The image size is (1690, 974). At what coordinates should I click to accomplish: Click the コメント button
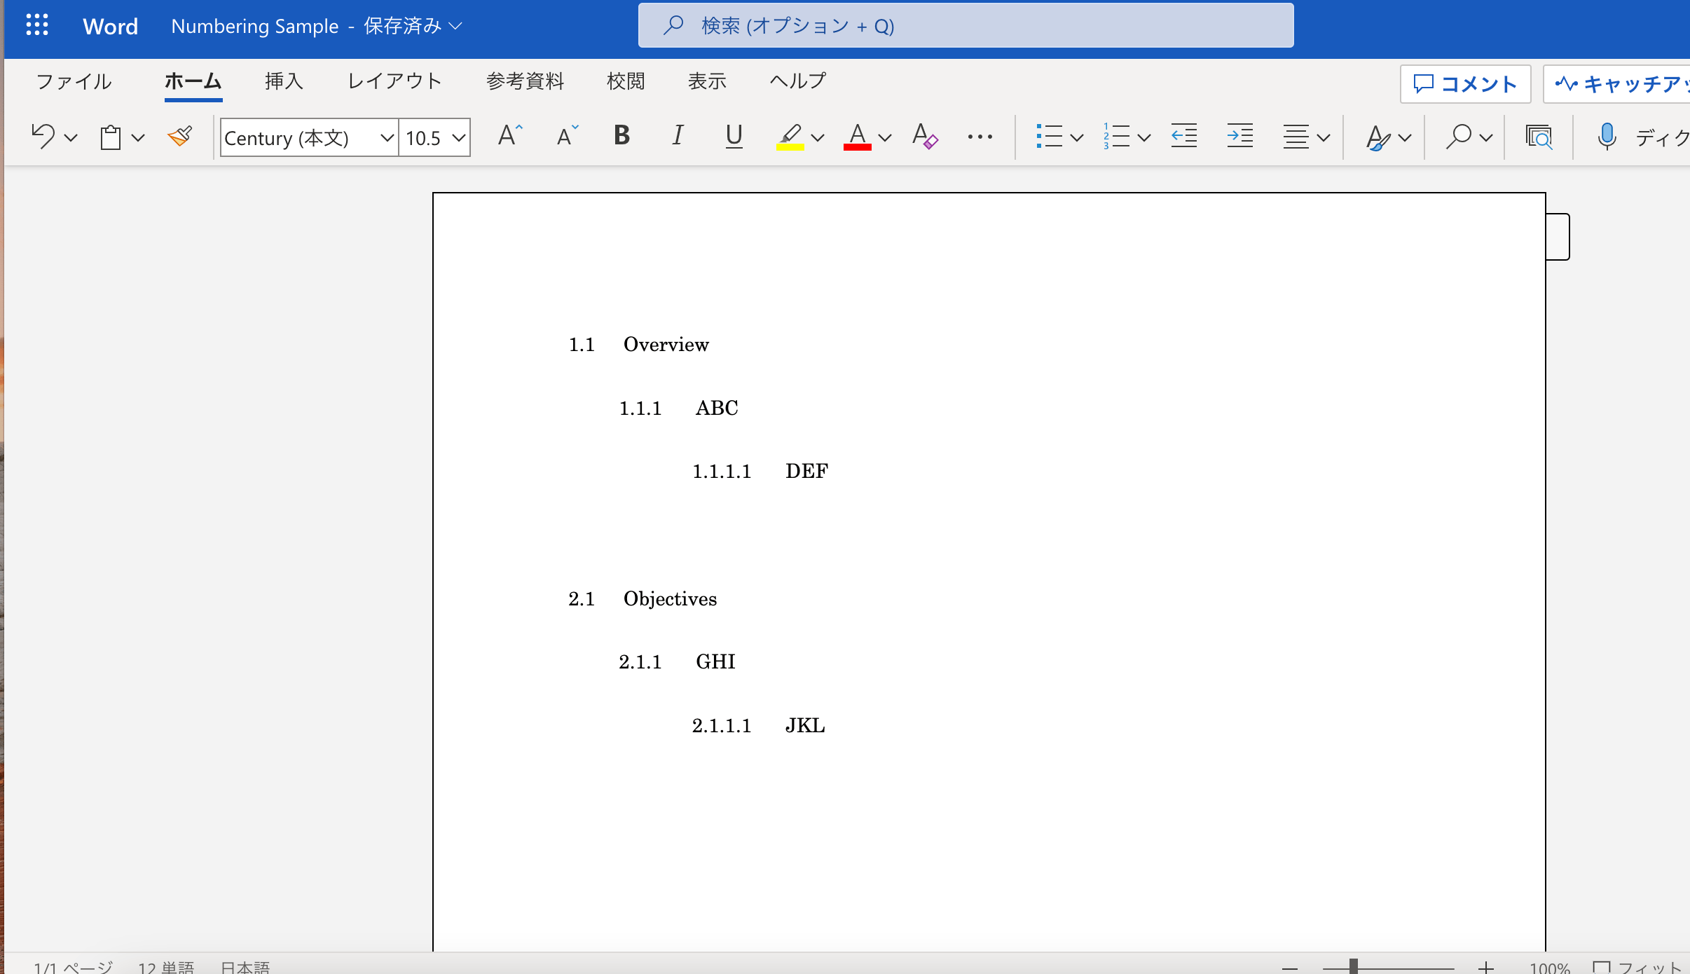(x=1465, y=84)
